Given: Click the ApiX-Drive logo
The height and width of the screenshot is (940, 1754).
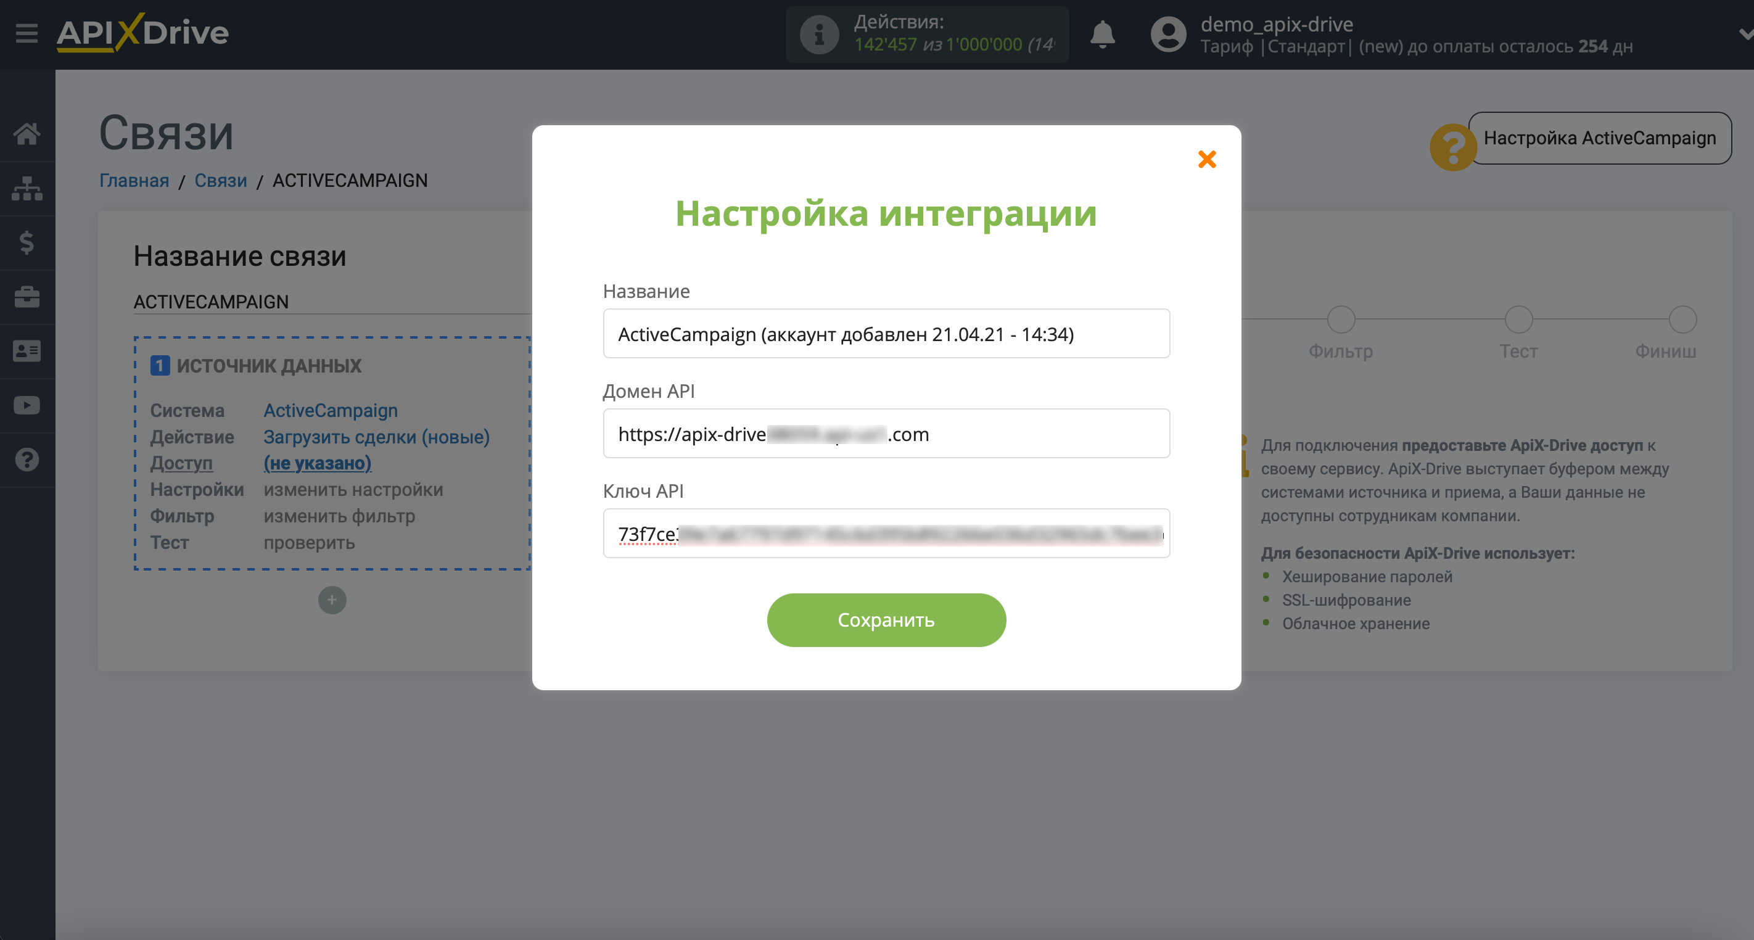Looking at the screenshot, I should click(x=142, y=32).
